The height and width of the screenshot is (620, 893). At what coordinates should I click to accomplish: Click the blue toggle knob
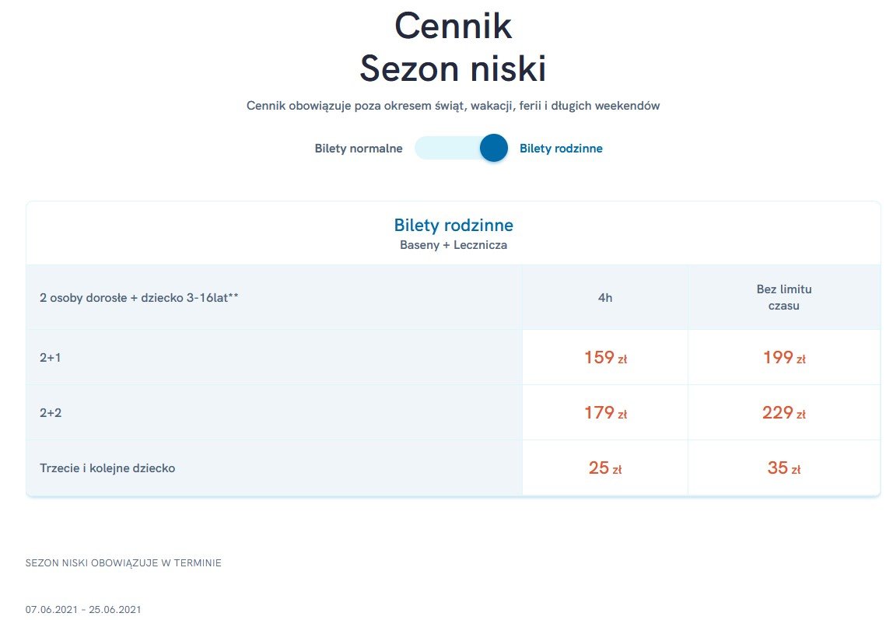494,148
